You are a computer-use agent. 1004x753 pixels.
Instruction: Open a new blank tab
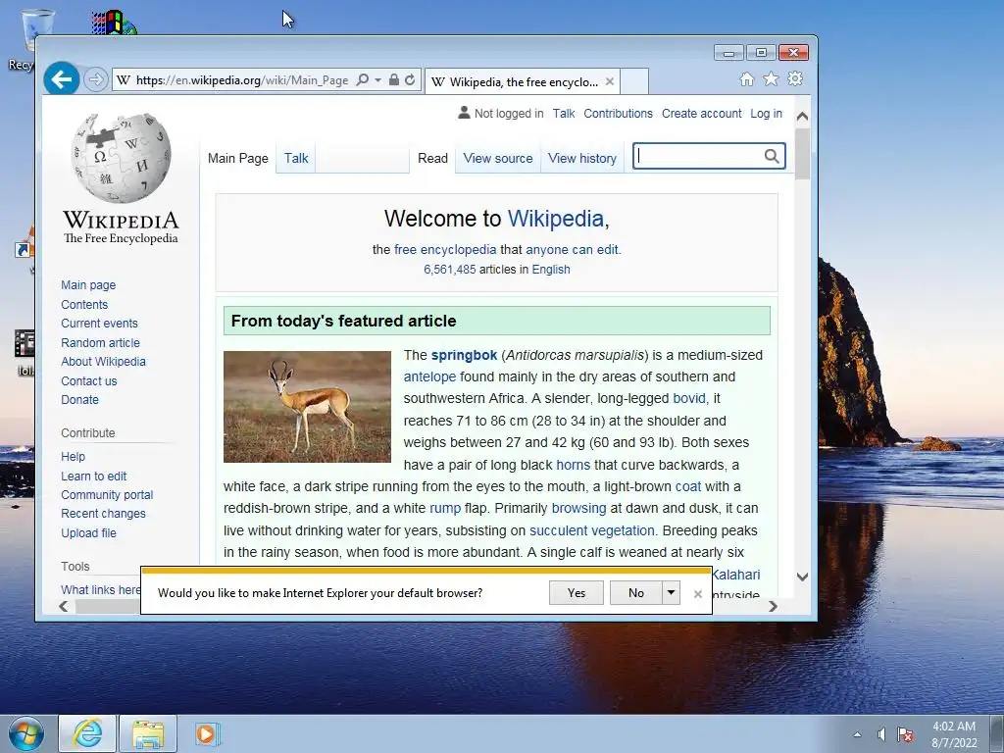[x=634, y=82]
